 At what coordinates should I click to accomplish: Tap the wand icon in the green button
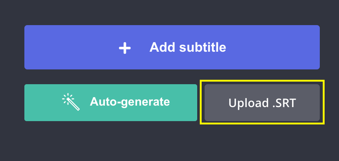click(71, 102)
